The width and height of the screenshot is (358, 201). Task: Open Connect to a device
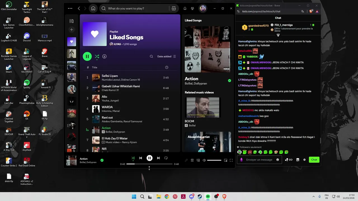point(198,160)
